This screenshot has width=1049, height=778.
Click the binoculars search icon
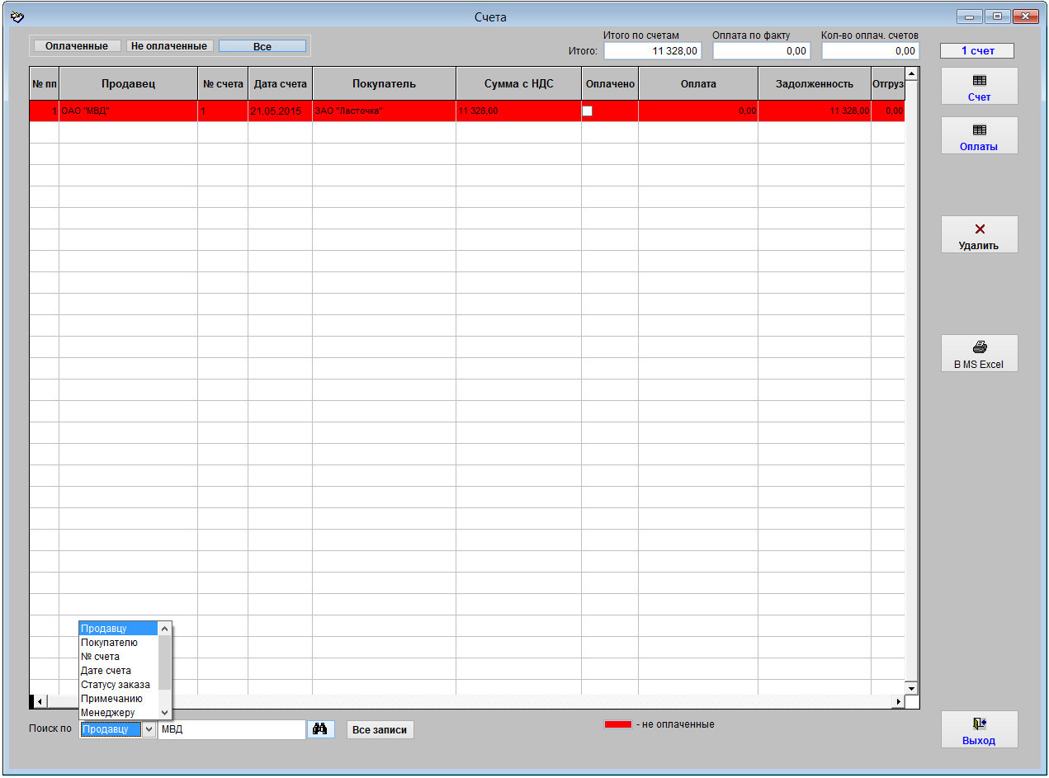(x=321, y=729)
